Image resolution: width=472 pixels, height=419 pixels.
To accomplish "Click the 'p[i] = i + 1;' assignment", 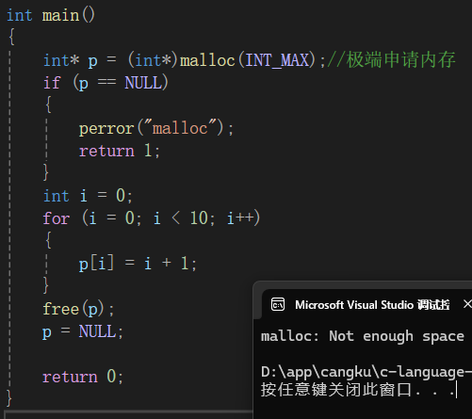I will [x=138, y=263].
